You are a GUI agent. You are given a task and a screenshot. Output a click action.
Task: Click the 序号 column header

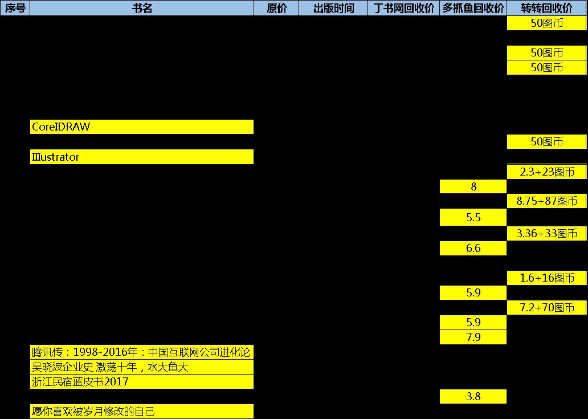click(x=15, y=8)
